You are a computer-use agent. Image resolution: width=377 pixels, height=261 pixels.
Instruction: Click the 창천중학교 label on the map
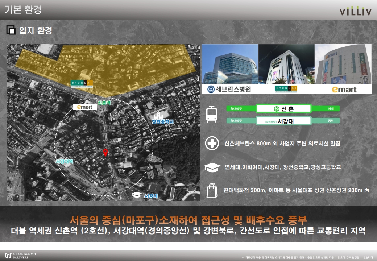pos(163,121)
